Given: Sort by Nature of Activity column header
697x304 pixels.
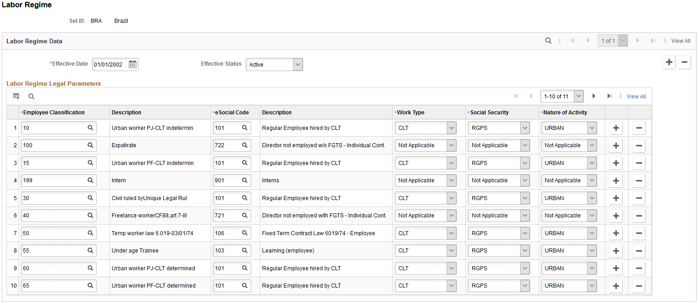Looking at the screenshot, I should 565,113.
